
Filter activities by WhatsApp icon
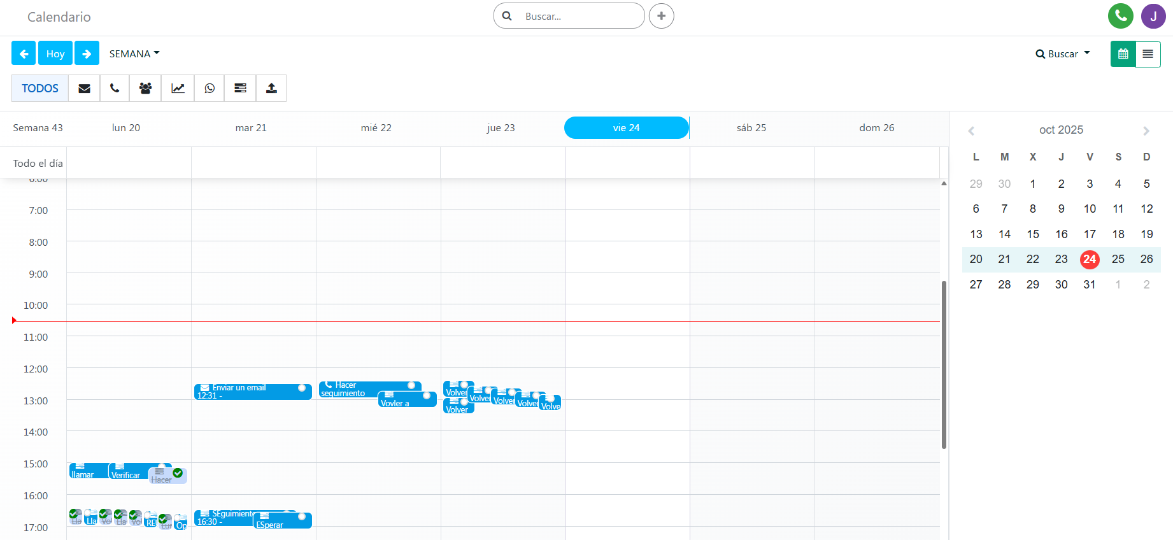[210, 89]
